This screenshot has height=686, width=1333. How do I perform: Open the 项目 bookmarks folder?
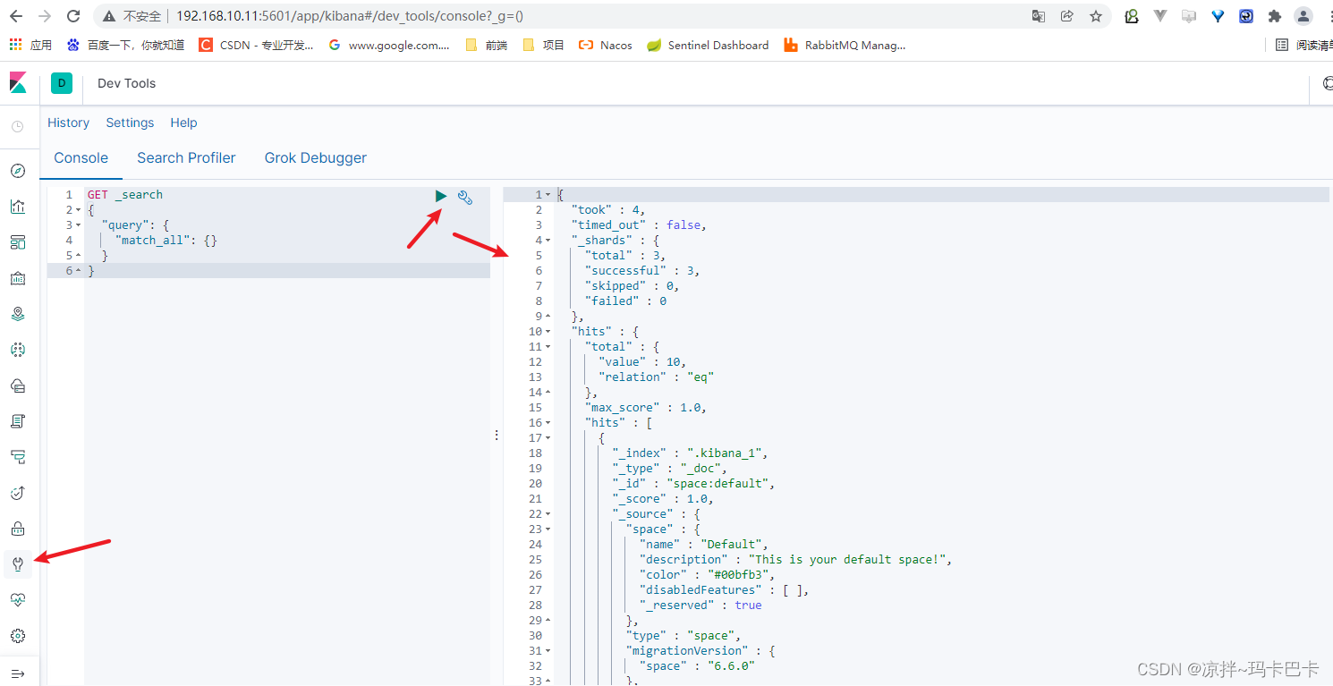tap(544, 45)
